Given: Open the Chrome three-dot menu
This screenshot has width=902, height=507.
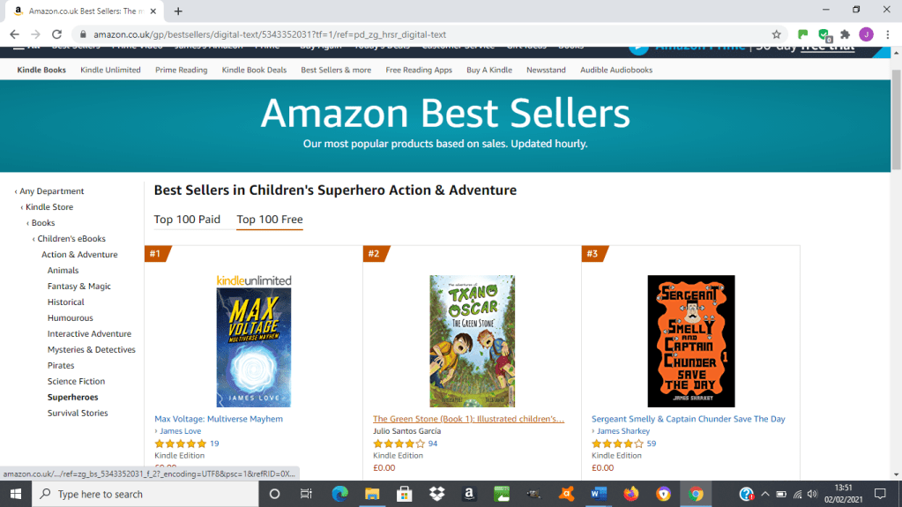Looking at the screenshot, I should tap(887, 34).
